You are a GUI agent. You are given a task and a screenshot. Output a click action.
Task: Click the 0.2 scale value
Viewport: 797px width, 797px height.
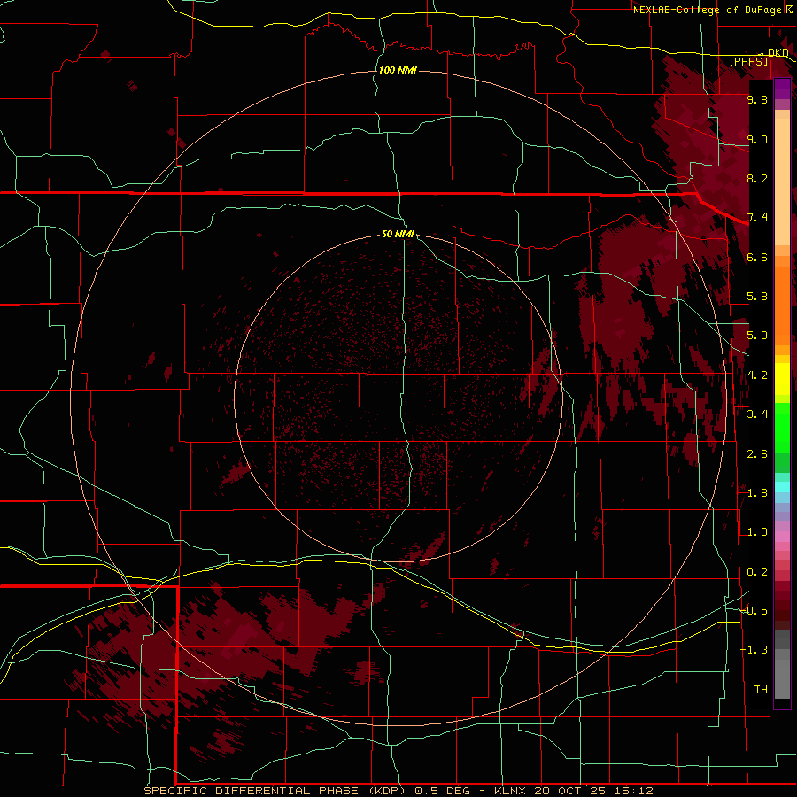(757, 572)
